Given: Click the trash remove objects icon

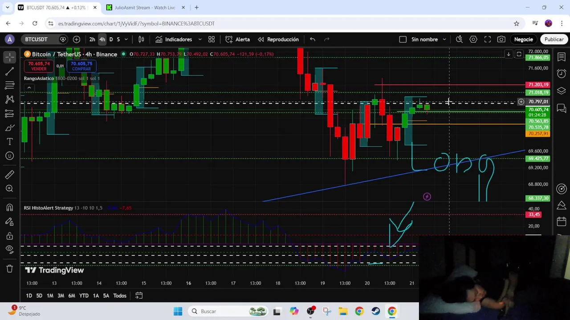Looking at the screenshot, I should (x=9, y=268).
